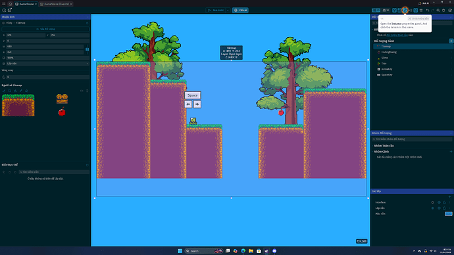Switch to 2D/3D editor view toggle
The image size is (454, 255).
376,10
